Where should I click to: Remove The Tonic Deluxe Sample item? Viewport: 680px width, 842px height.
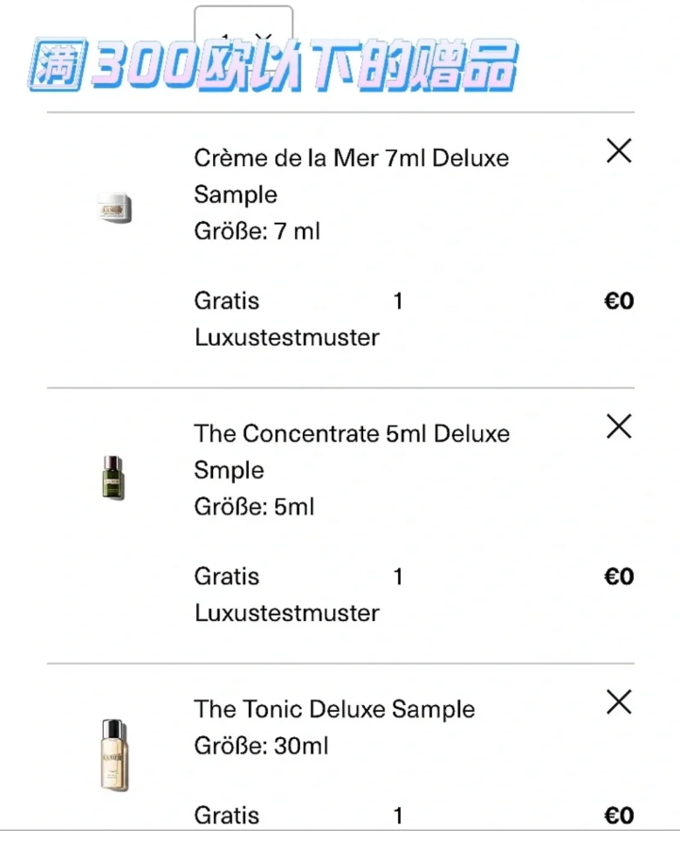pos(619,702)
